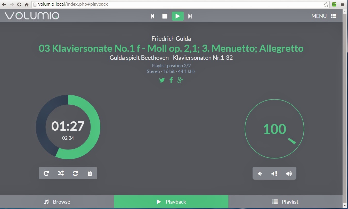Toggle single-track mode with the circular arrows icon
This screenshot has width=348, height=209.
tap(75, 173)
